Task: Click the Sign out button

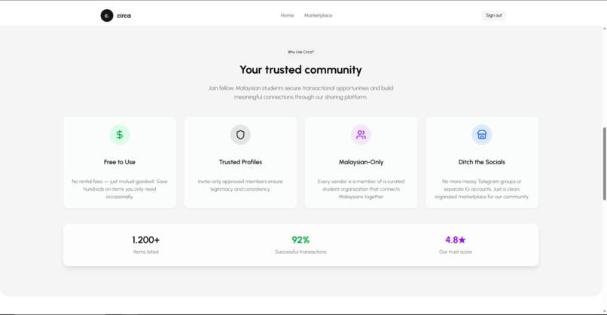Action: tap(493, 16)
